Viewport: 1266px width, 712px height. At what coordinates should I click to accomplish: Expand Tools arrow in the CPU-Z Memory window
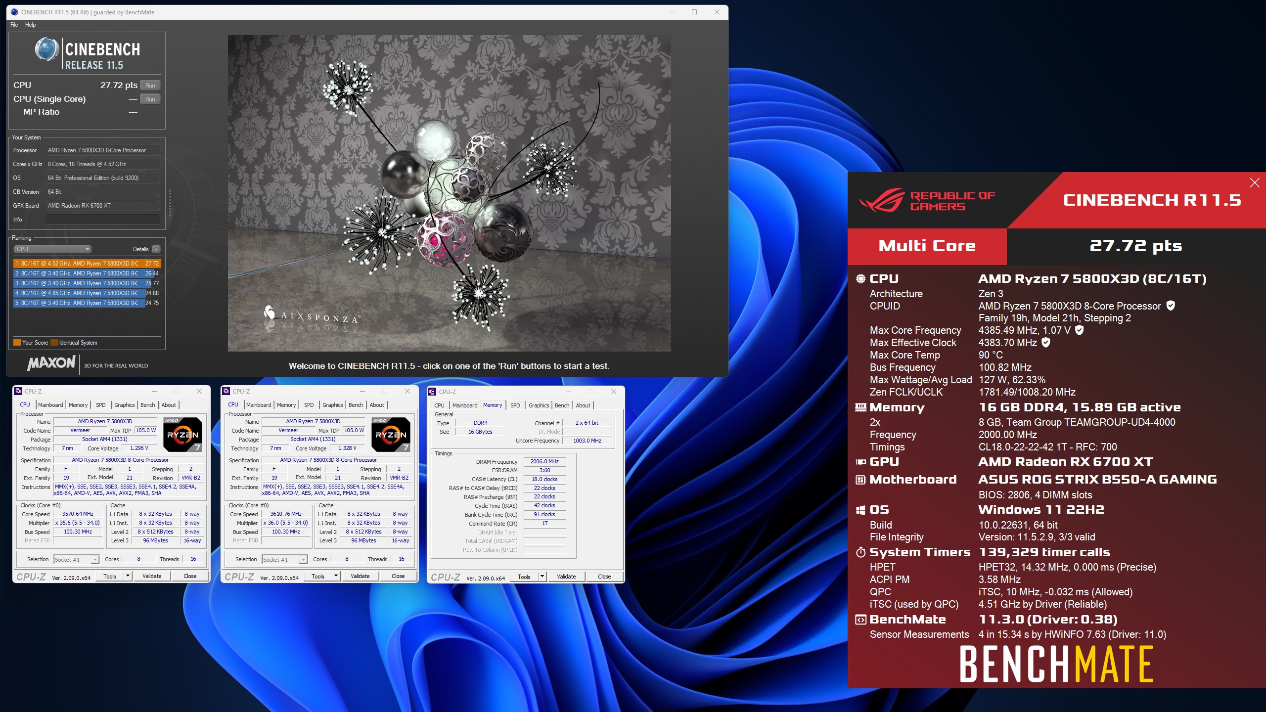pyautogui.click(x=542, y=577)
